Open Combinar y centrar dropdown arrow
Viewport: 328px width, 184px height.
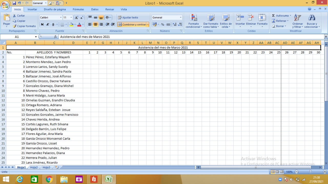pos(148,25)
